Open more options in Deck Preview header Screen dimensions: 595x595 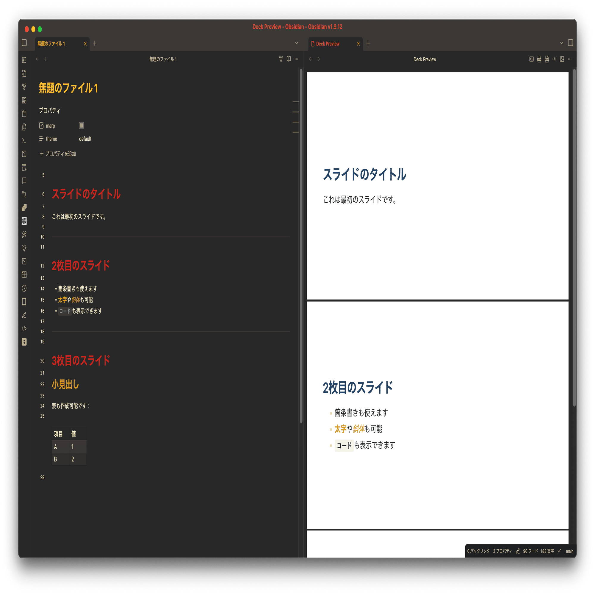pos(570,59)
